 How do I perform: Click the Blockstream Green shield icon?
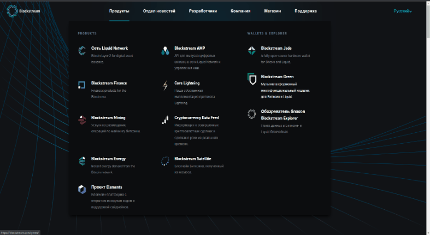coord(251,79)
